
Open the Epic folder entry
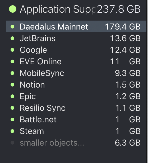click(x=76, y=96)
